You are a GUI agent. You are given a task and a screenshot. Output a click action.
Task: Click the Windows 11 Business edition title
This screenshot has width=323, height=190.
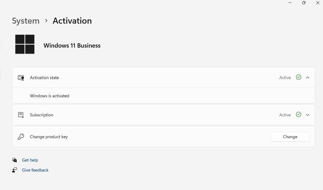[x=72, y=45]
